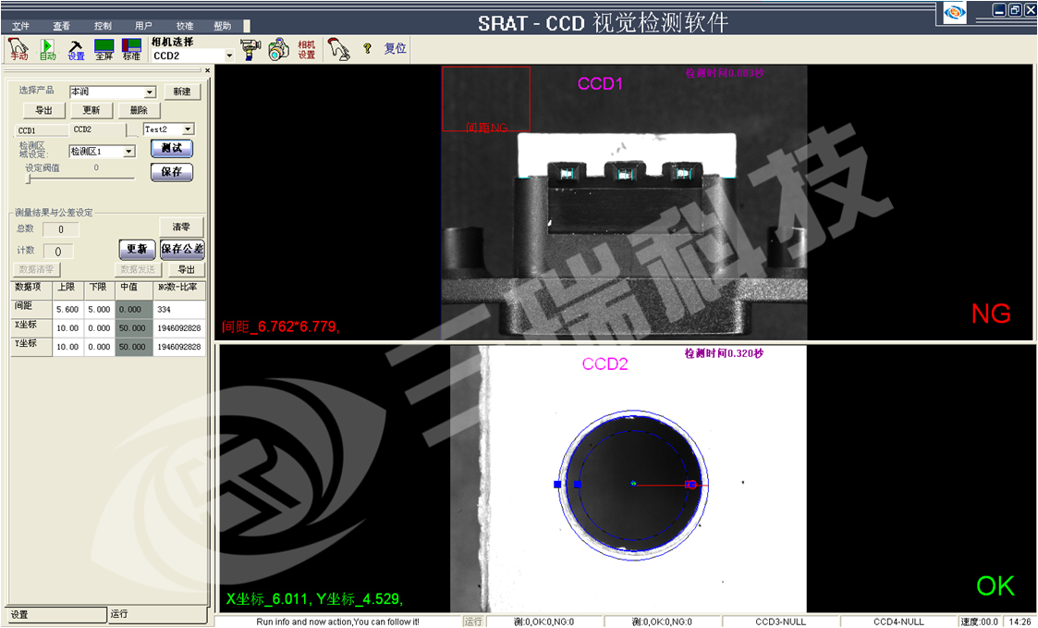Select X坐标 upper limit cell 10.00
1038x628 pixels.
[68, 328]
